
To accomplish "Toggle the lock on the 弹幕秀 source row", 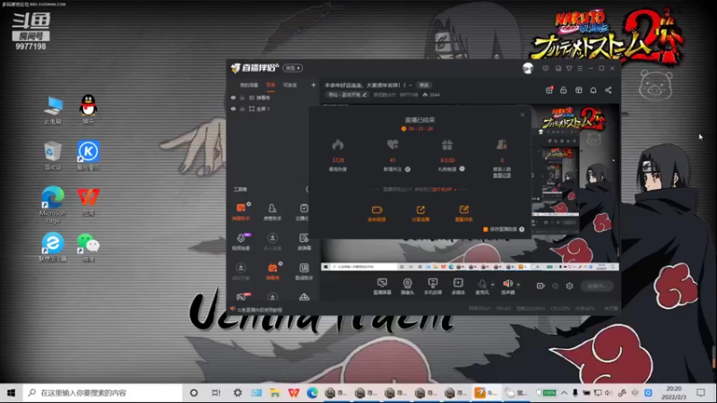I will 242,98.
